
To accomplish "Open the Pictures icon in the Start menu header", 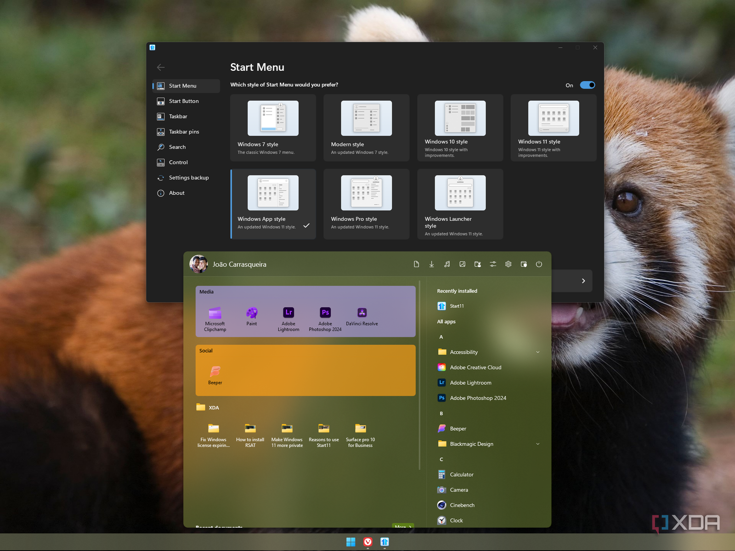I will (x=462, y=264).
